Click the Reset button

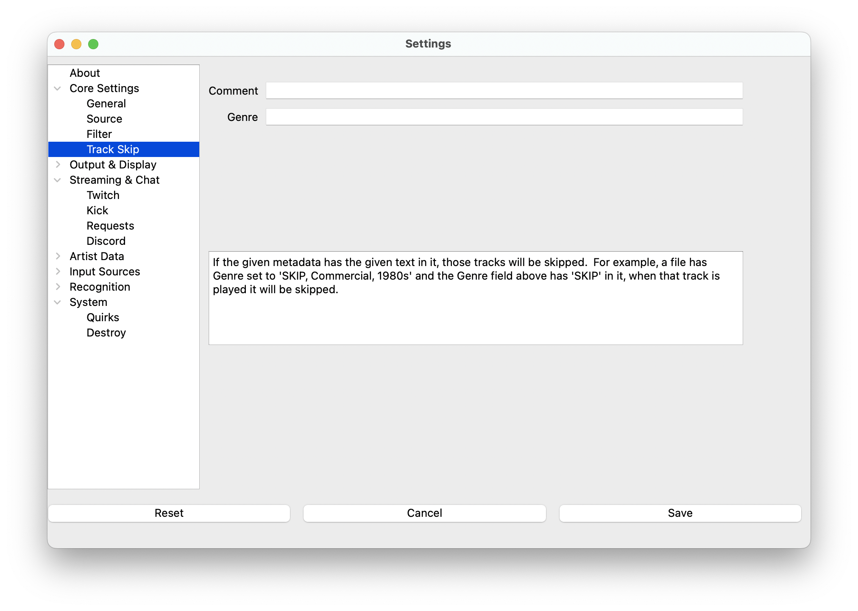click(x=169, y=513)
